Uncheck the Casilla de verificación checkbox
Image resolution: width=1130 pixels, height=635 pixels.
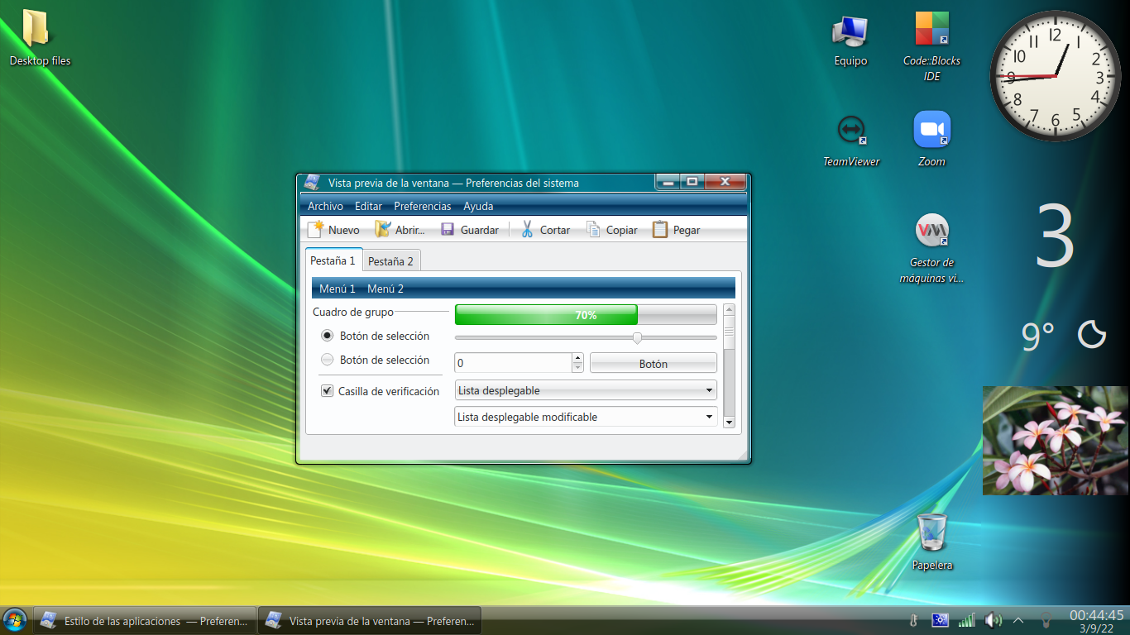pyautogui.click(x=327, y=390)
